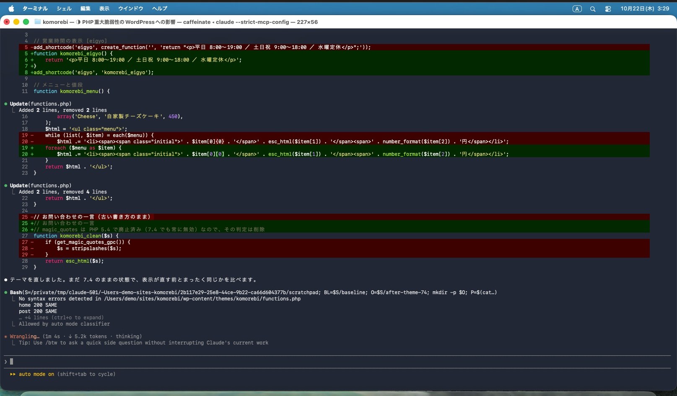Image resolution: width=677 pixels, height=396 pixels.
Task: Open the Apple menu
Action: click(11, 8)
